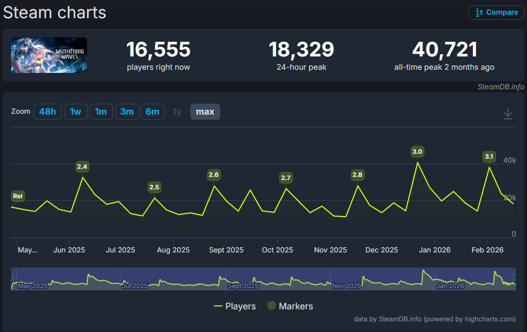Click the 2.8 version marker
527x332 pixels.
[x=357, y=175]
